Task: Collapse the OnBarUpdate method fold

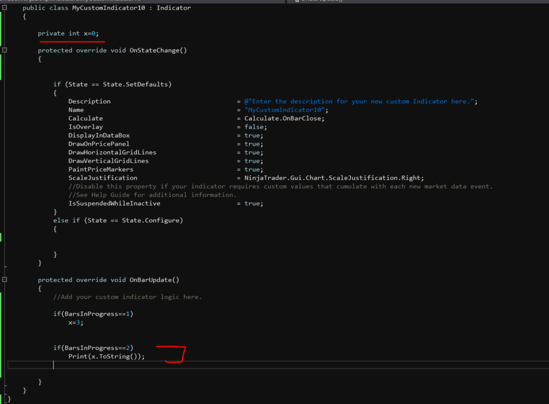Action: point(5,280)
